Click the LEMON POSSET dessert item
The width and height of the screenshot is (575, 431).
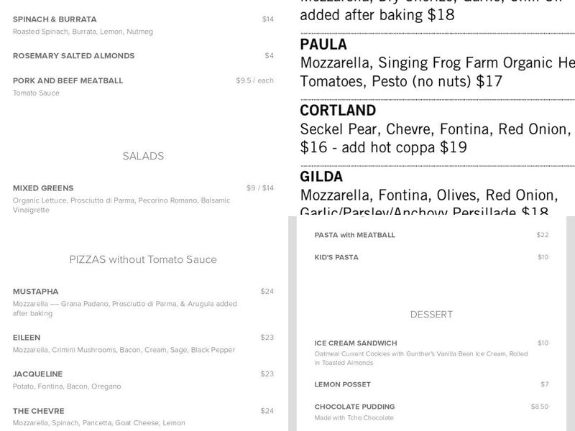coord(343,384)
